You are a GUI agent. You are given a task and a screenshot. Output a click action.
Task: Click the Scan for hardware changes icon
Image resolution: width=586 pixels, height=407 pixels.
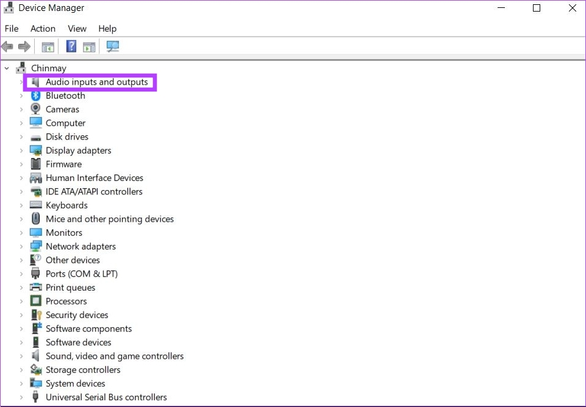click(x=112, y=46)
